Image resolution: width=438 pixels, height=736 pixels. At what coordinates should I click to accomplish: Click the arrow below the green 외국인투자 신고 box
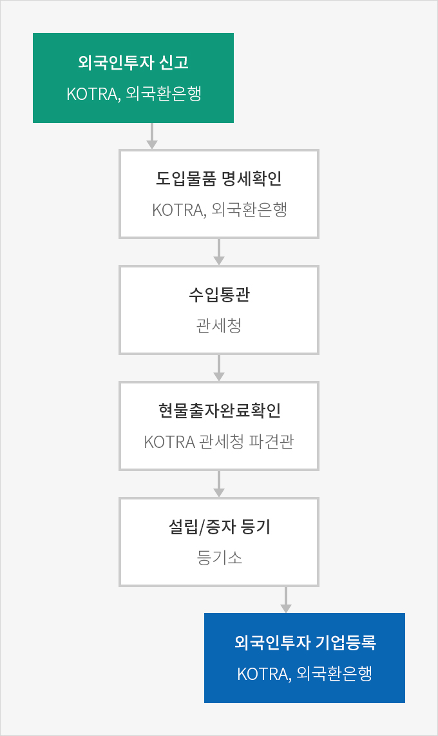tap(151, 136)
